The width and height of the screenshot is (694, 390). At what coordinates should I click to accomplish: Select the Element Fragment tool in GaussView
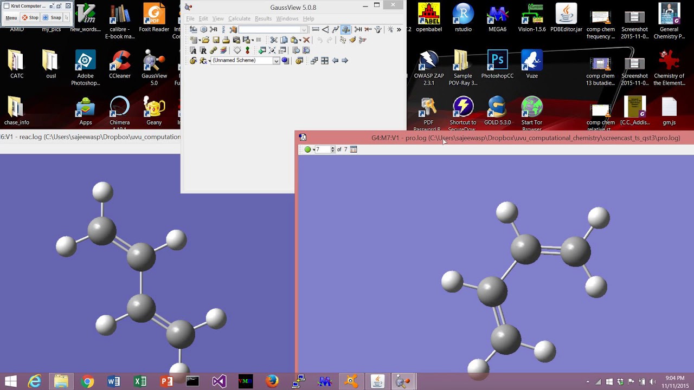(194, 29)
